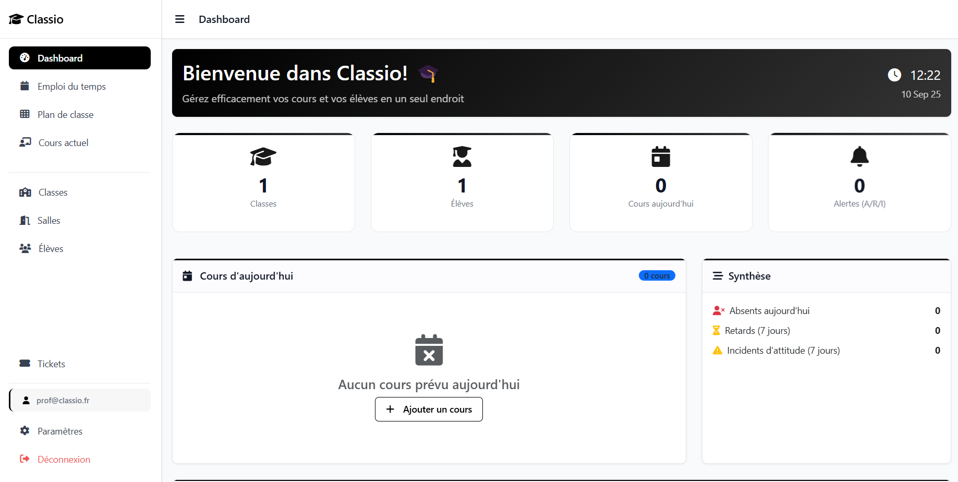Viewport: 958px width, 482px height.
Task: Click the calendar icon above Cours aujourd'hui
Action: 661,156
